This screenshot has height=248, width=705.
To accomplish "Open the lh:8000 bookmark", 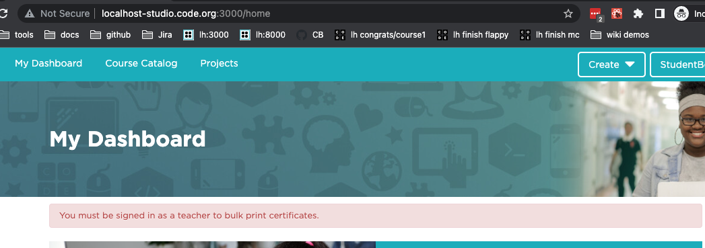I will (x=263, y=34).
